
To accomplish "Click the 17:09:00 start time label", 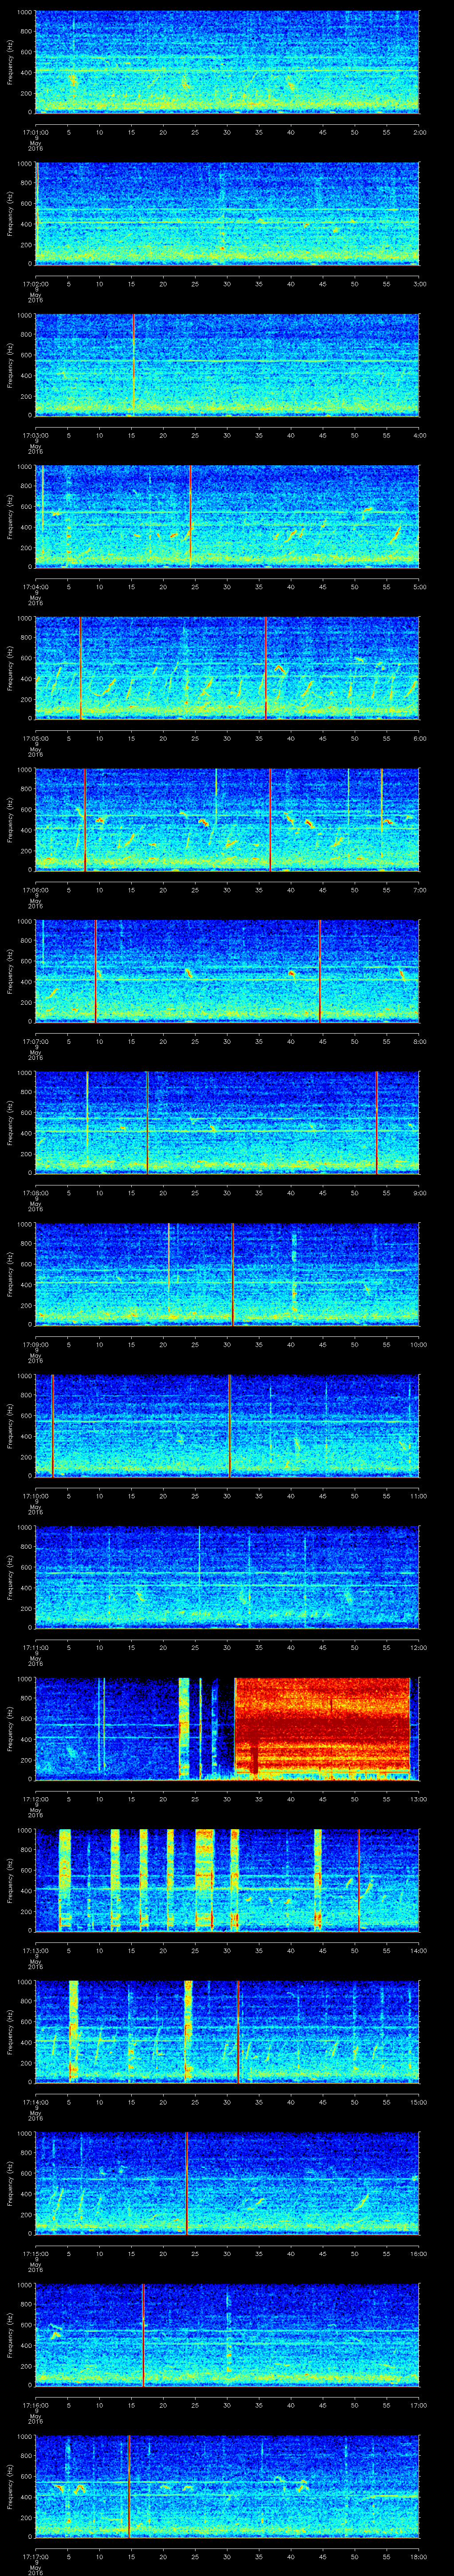I will [x=36, y=1344].
